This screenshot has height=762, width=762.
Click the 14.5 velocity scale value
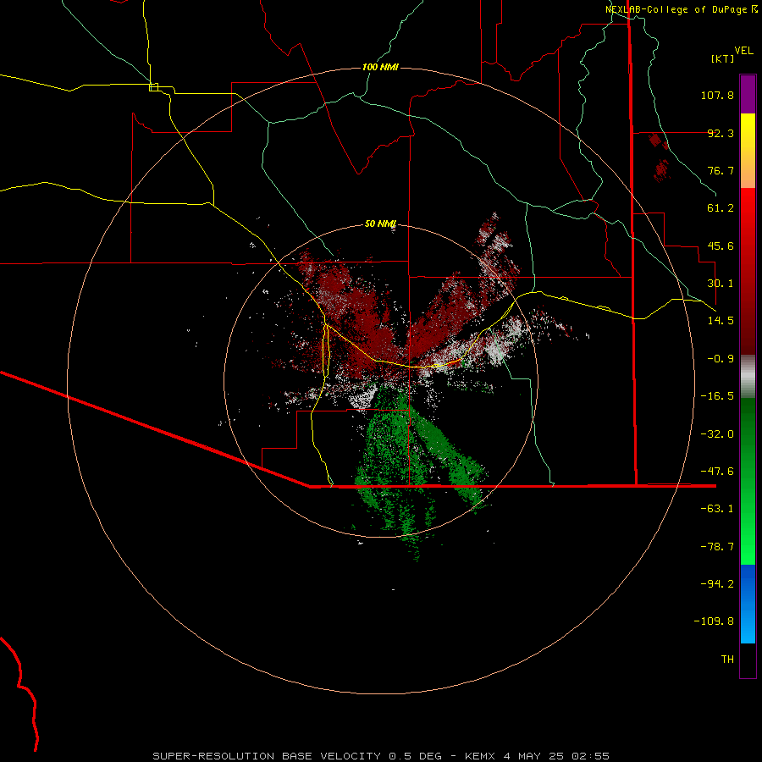click(721, 321)
